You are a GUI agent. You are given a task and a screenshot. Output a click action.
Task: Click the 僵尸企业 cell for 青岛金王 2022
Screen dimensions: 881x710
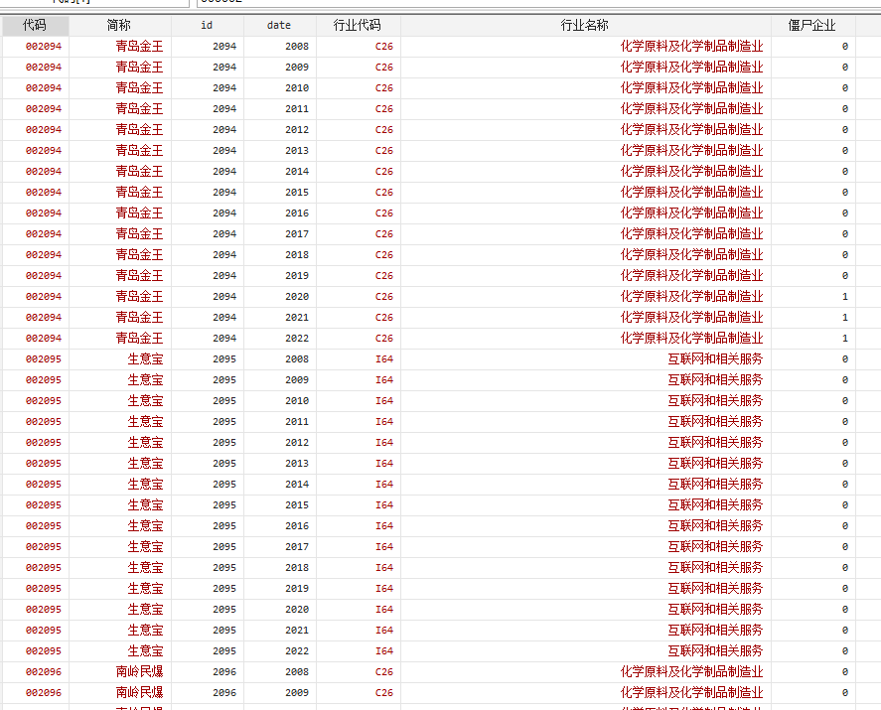pos(844,339)
